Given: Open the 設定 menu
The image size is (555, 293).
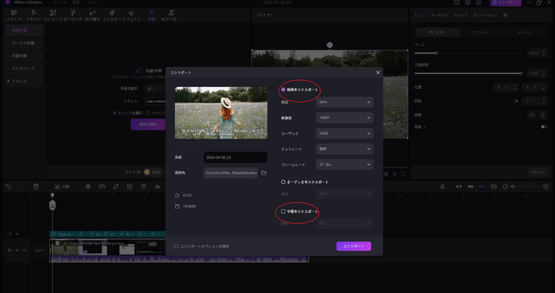Looking at the screenshot, I should pyautogui.click(x=76, y=2).
